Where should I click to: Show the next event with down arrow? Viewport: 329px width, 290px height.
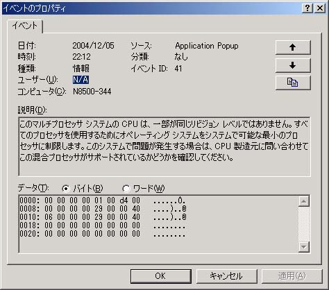click(293, 65)
